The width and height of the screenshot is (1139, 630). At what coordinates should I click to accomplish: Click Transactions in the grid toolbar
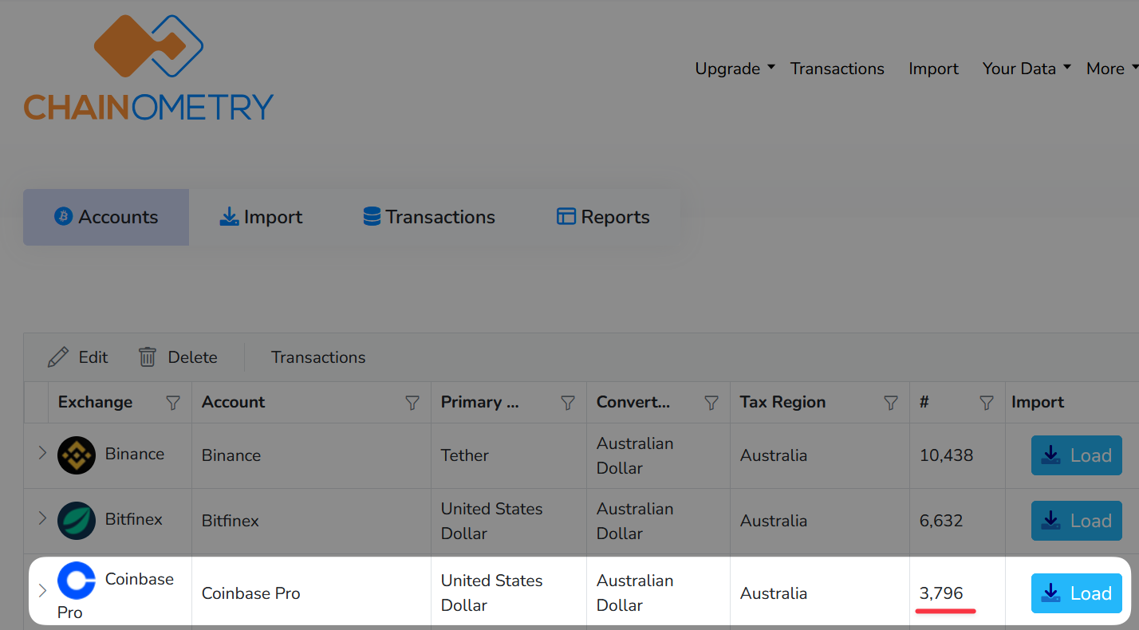pyautogui.click(x=318, y=357)
